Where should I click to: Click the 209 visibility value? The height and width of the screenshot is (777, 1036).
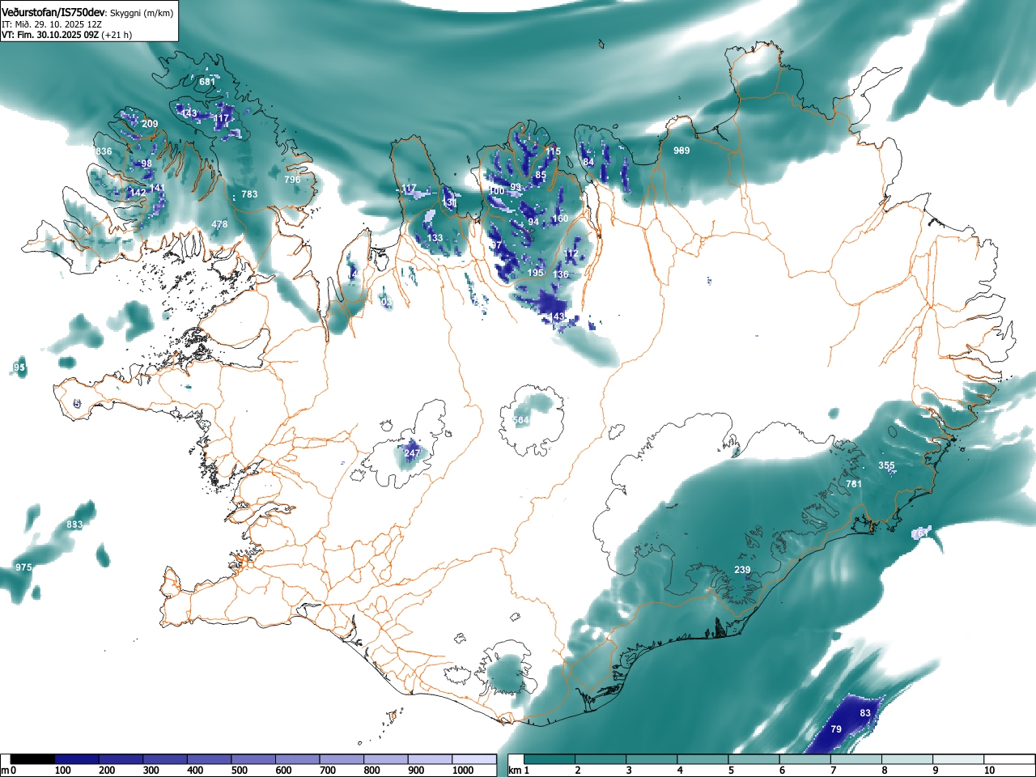click(150, 124)
